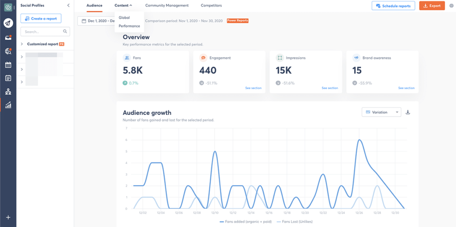456x227 pixels.
Task: Click 'See section' link in Engagement card
Action: (x=253, y=88)
